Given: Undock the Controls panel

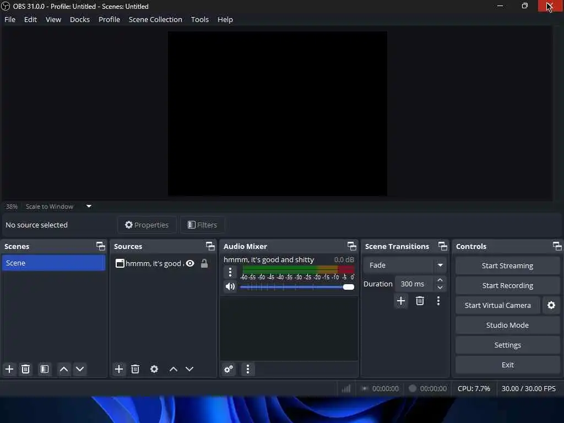Looking at the screenshot, I should point(557,246).
